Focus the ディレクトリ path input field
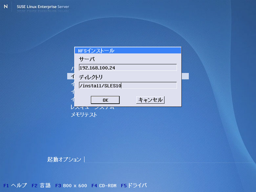256x192 pixels. (x=128, y=85)
